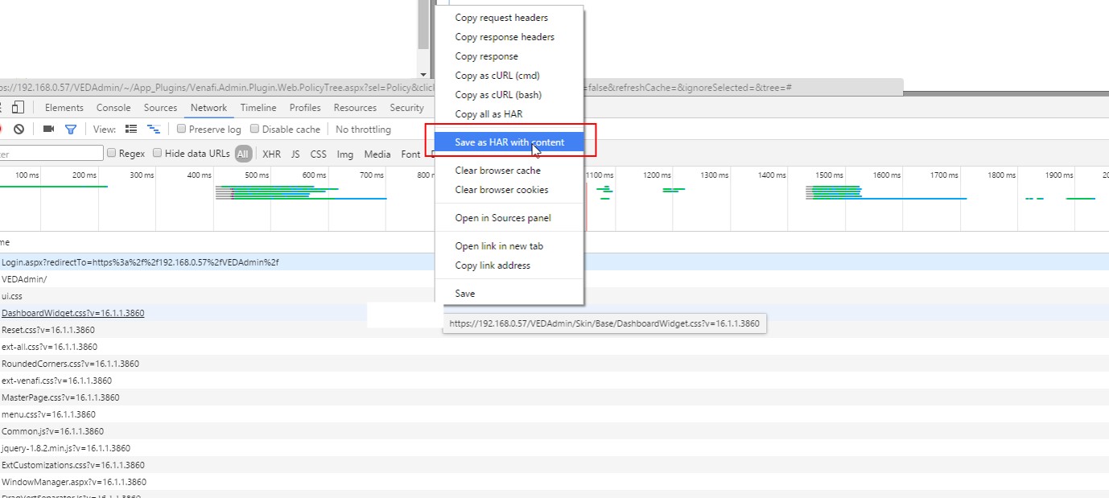Choose Clear browser cache
Image resolution: width=1109 pixels, height=498 pixels.
(x=509, y=171)
